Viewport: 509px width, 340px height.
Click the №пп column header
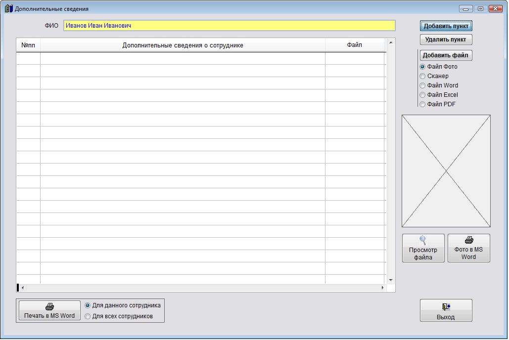point(28,45)
